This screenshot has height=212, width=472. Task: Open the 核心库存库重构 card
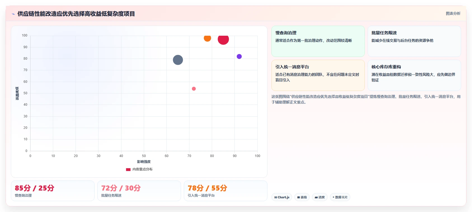tap(414, 75)
